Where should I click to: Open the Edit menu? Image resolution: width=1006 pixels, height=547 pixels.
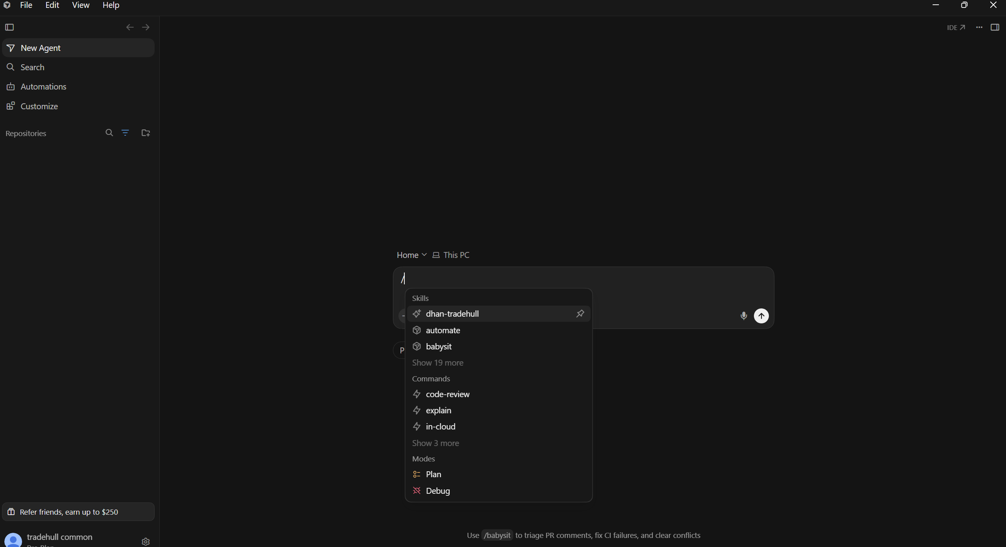coord(52,5)
